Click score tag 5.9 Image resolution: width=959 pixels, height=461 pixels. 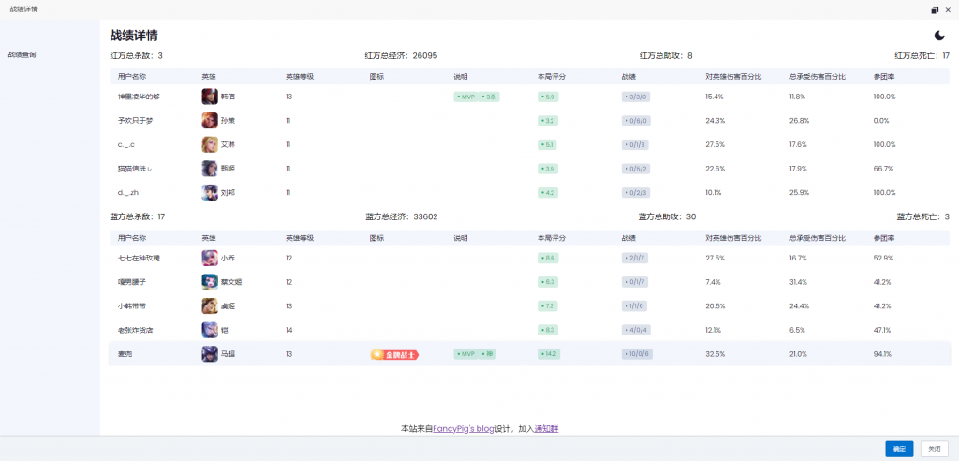pos(547,97)
